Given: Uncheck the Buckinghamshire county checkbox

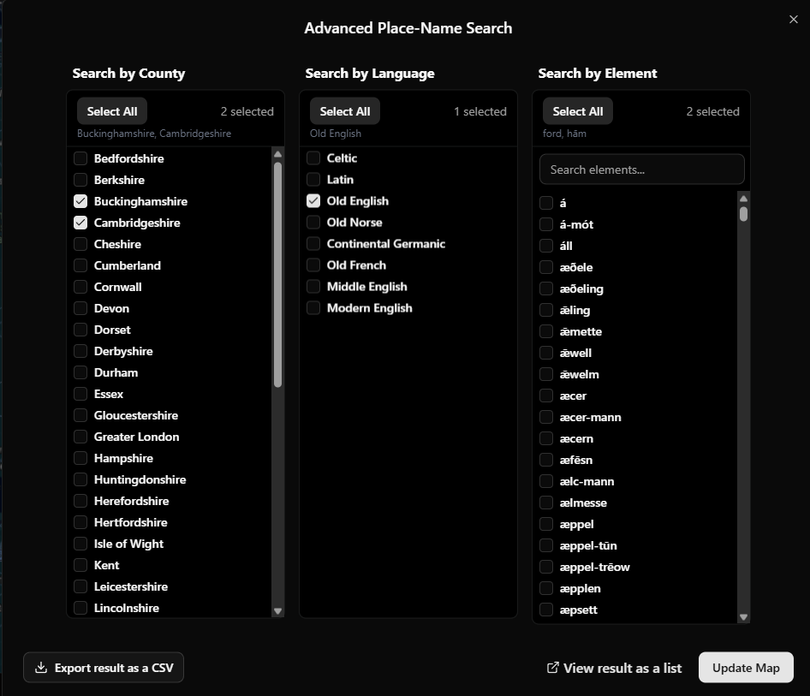Looking at the screenshot, I should tap(80, 201).
